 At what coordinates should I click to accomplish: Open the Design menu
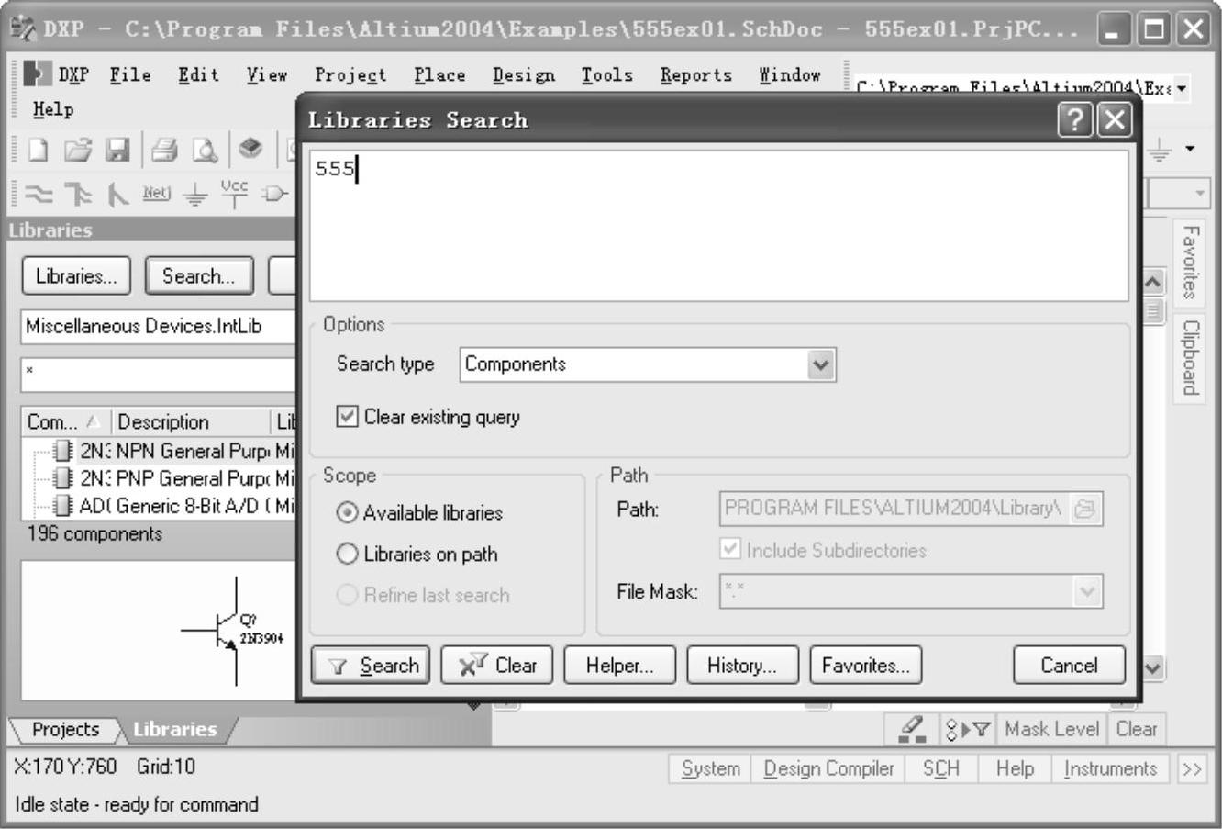[524, 75]
